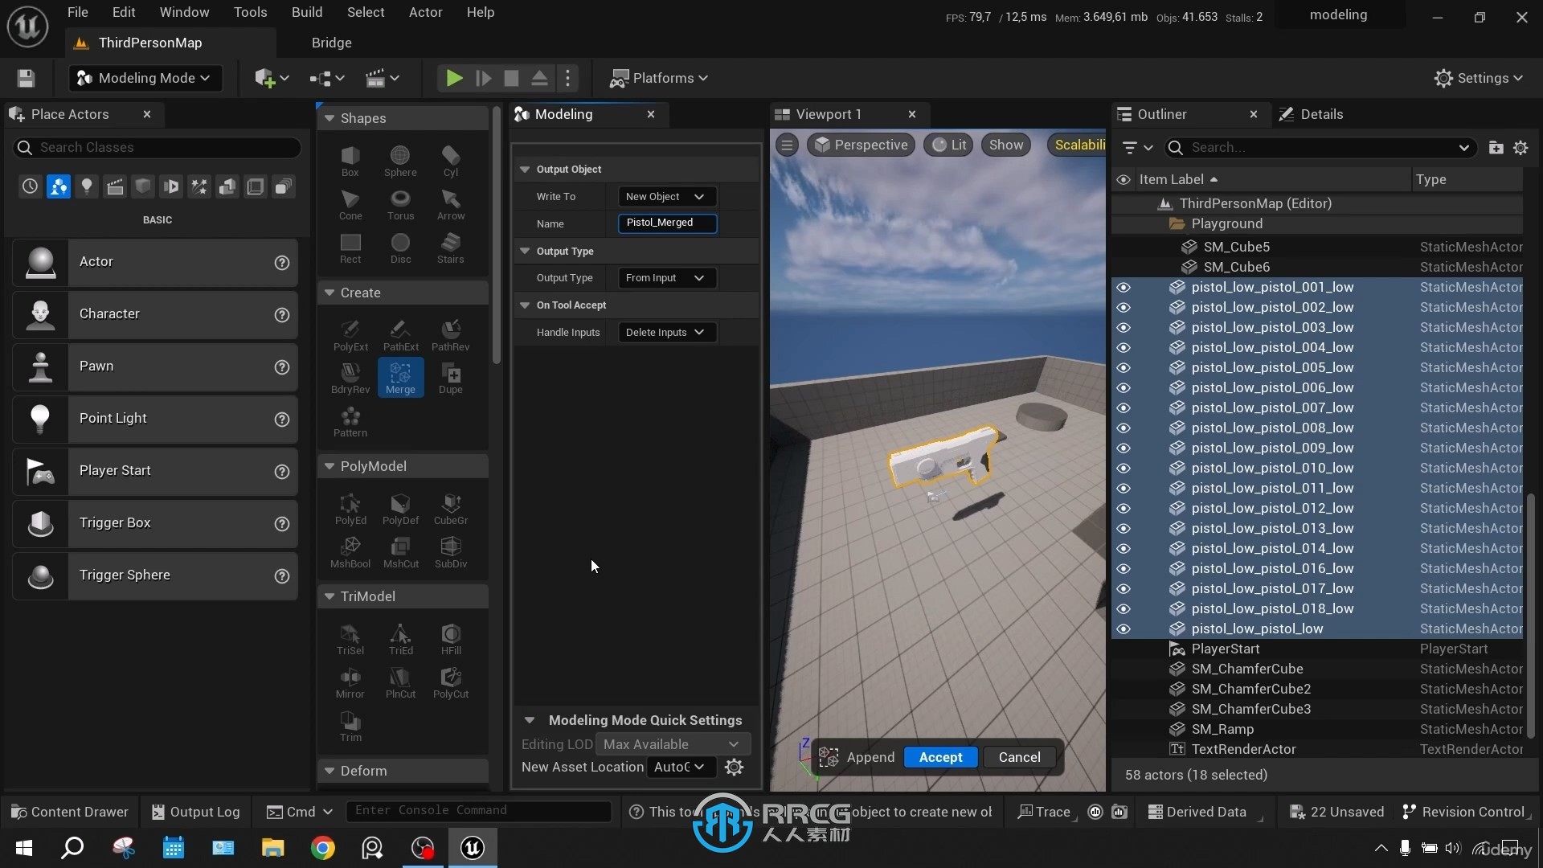Open the MshBool tool
1543x868 pixels.
(350, 552)
